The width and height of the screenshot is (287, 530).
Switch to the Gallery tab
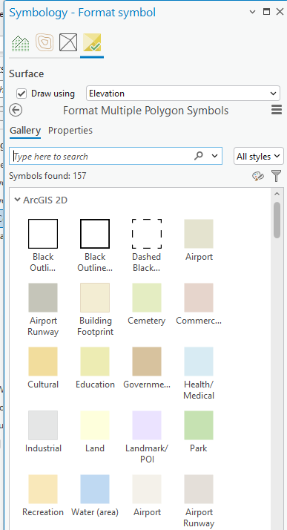click(x=25, y=131)
